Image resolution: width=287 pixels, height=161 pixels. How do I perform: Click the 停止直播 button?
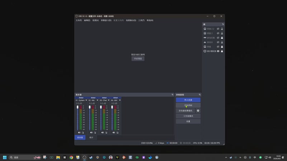click(188, 100)
